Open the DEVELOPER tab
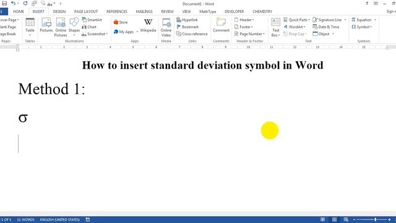 (x=235, y=12)
